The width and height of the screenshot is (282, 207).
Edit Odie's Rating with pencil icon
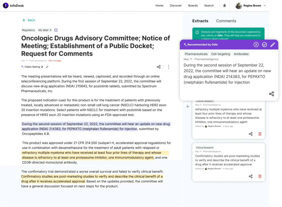47,67
